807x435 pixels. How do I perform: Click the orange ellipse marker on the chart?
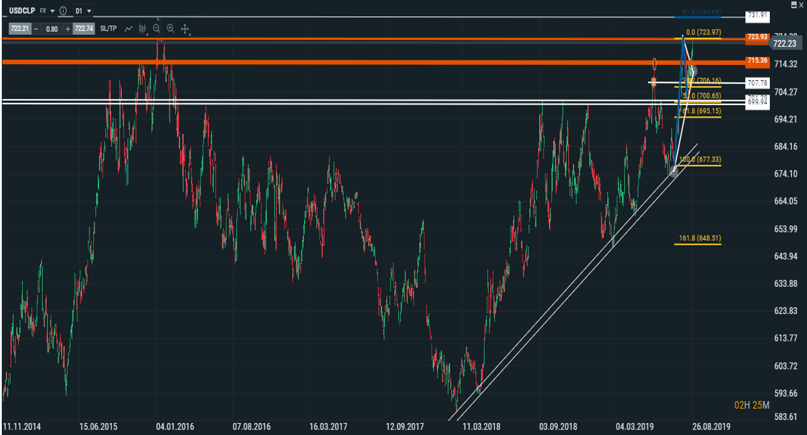click(x=655, y=64)
